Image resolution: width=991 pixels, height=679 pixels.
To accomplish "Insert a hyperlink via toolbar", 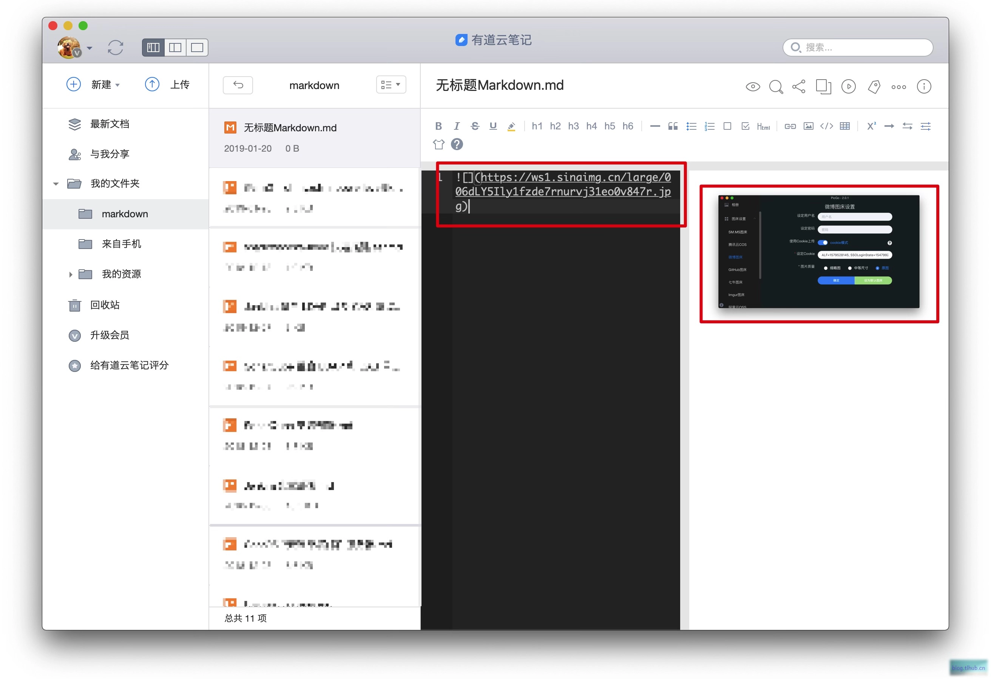I will click(790, 126).
